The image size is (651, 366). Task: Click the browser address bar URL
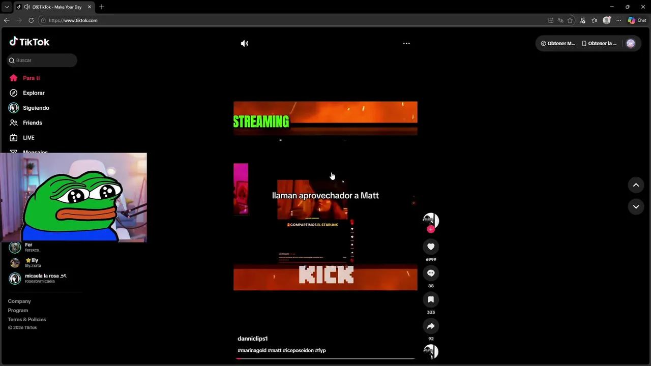73,20
